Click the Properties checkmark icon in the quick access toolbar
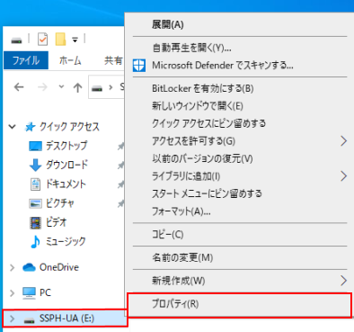The width and height of the screenshot is (354, 332). (x=42, y=39)
